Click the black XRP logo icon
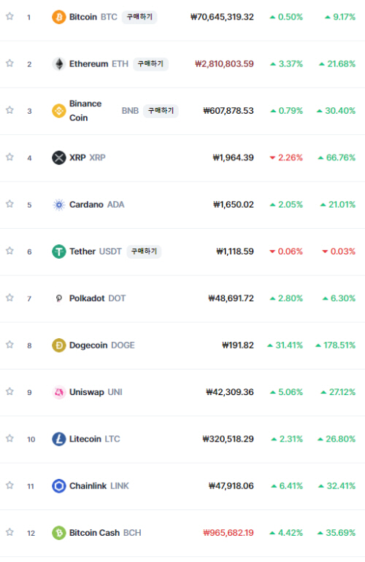Screen dimensions: 365x562 coord(59,157)
